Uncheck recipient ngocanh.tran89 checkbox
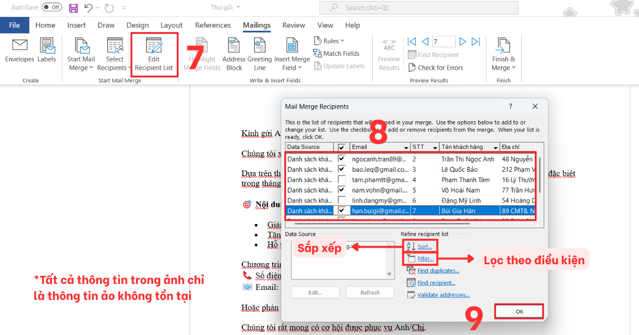This screenshot has width=639, height=335. click(x=342, y=158)
